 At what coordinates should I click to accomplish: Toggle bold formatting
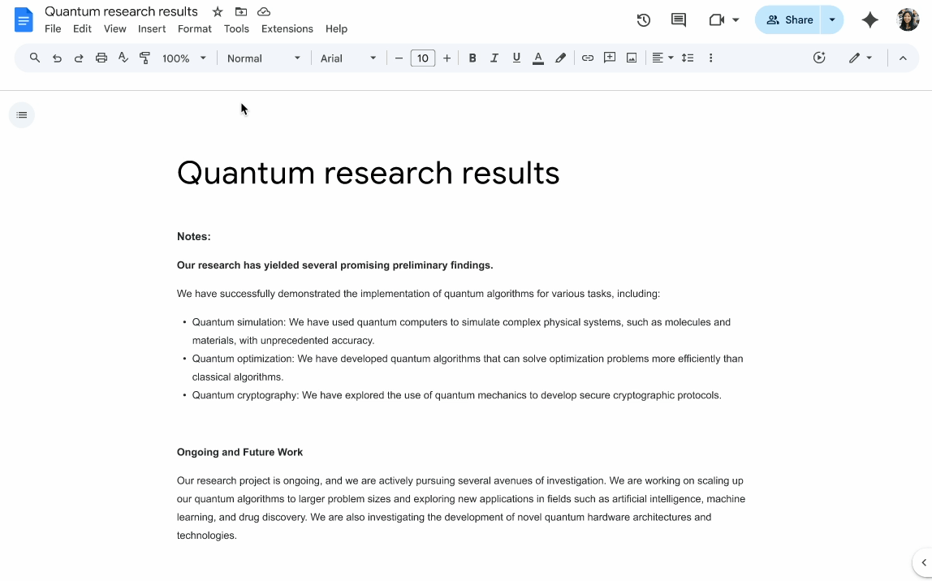472,58
